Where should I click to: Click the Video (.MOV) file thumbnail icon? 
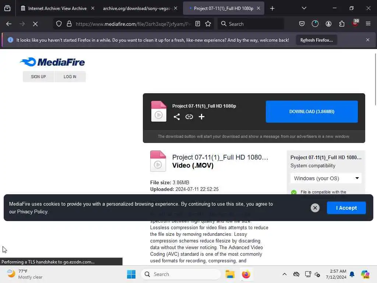click(158, 161)
